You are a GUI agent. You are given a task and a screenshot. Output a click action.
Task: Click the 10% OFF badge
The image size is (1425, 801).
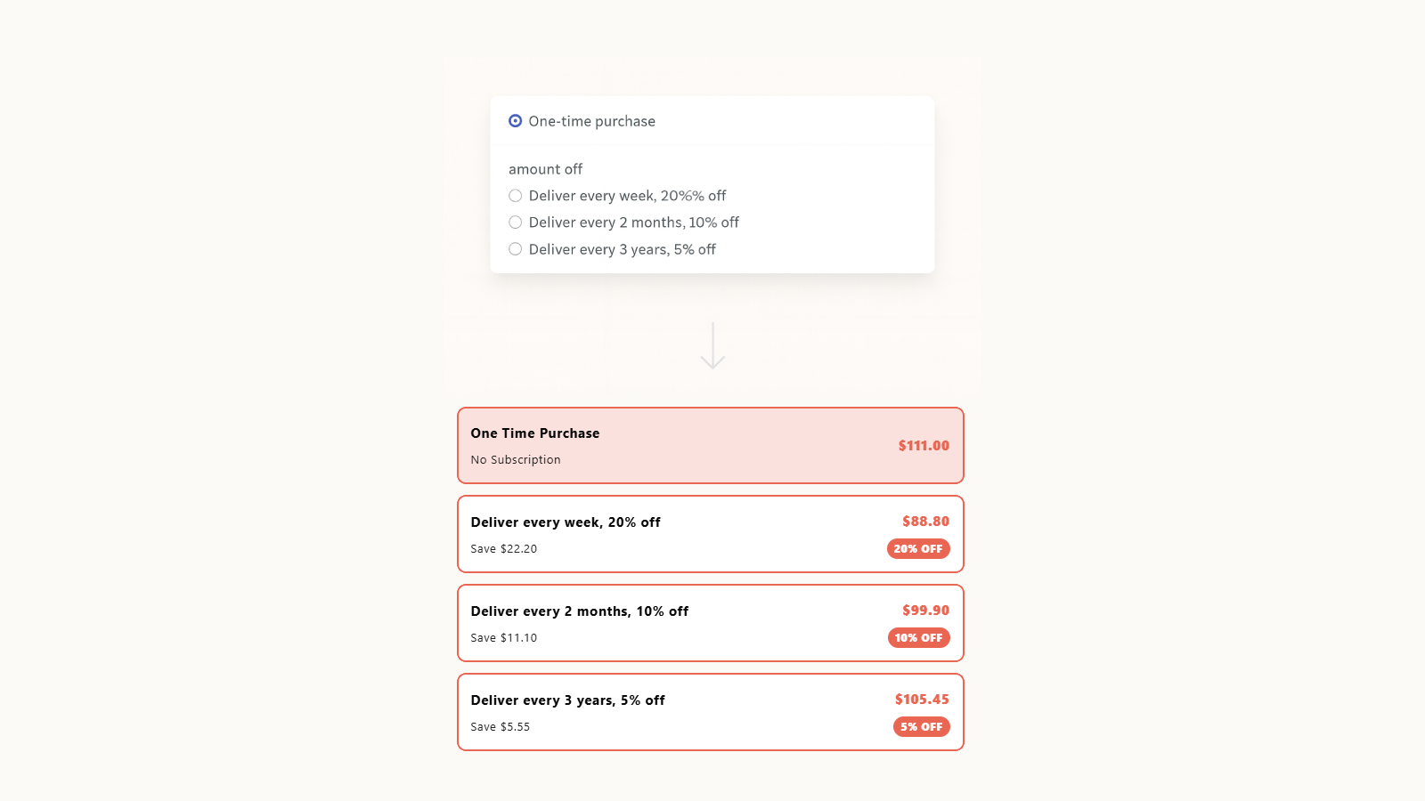(x=918, y=638)
